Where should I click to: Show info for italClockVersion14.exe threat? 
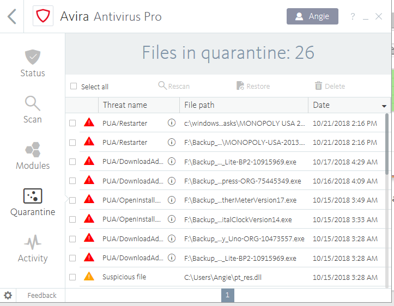click(x=172, y=219)
